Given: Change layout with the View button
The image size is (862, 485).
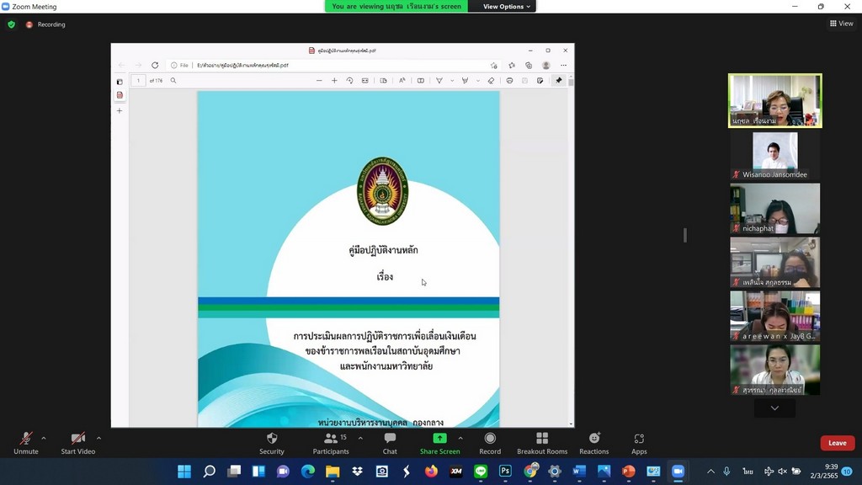Looking at the screenshot, I should [x=842, y=23].
